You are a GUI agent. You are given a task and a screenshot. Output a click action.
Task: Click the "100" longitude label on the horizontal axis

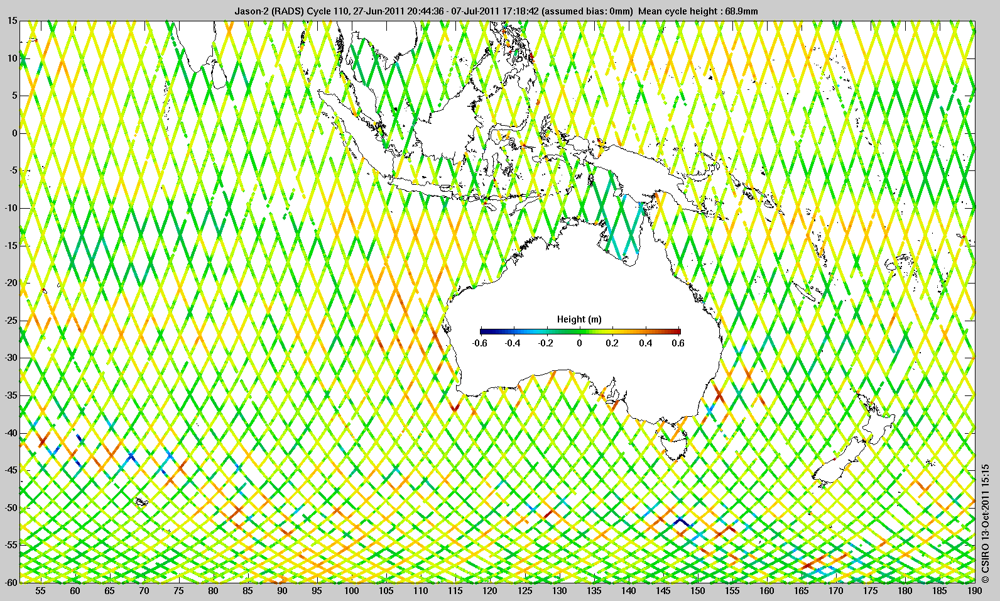coord(352,591)
